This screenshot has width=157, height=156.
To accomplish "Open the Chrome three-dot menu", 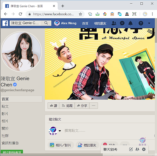I will click(152, 14).
